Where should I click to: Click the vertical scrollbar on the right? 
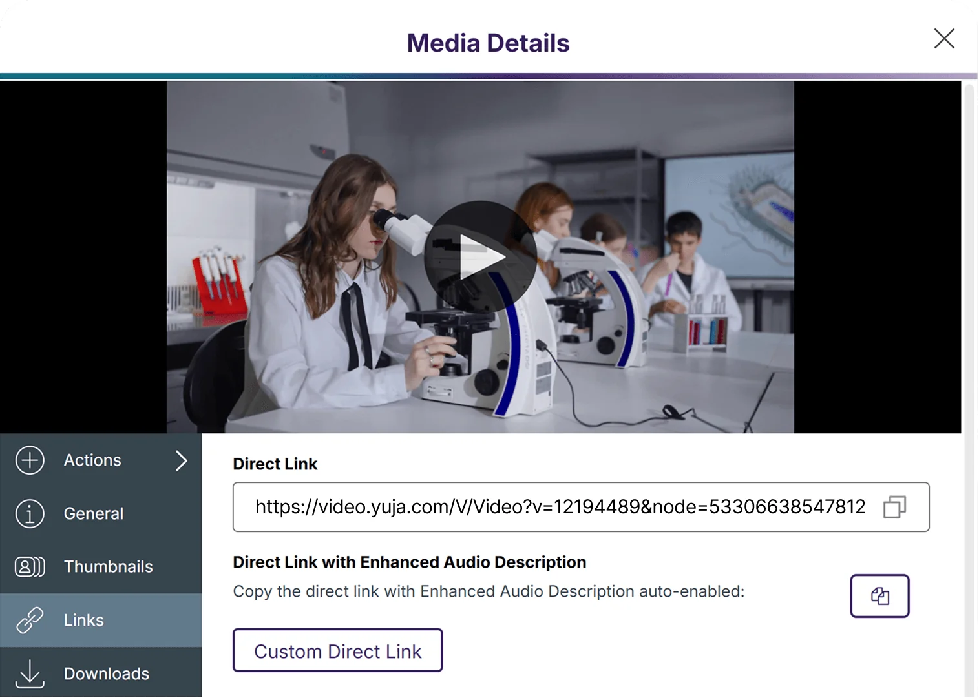[x=969, y=387]
